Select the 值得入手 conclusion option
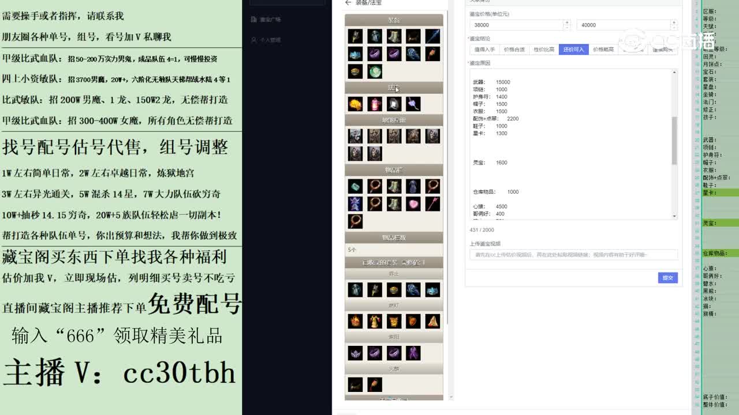Screen dimensions: 739x415 coord(484,50)
